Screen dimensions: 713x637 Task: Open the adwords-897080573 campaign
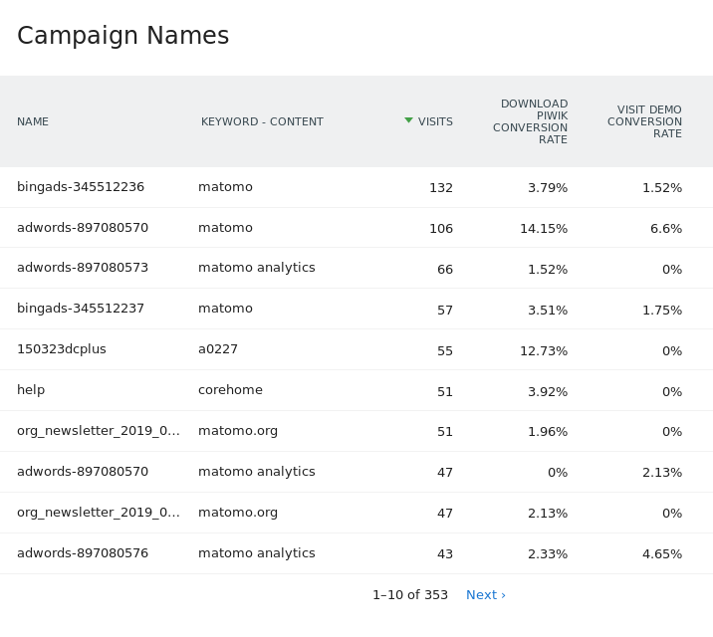tap(83, 268)
